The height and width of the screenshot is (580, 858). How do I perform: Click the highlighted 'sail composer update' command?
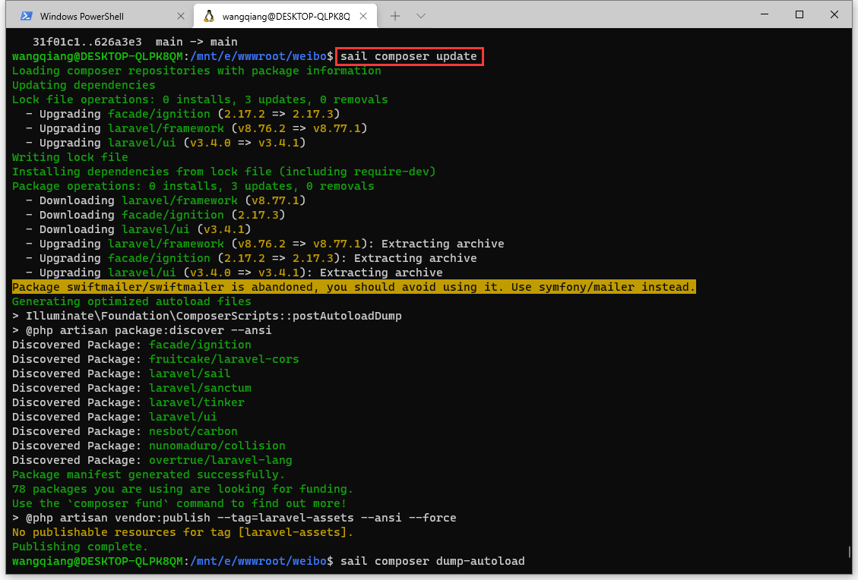409,56
